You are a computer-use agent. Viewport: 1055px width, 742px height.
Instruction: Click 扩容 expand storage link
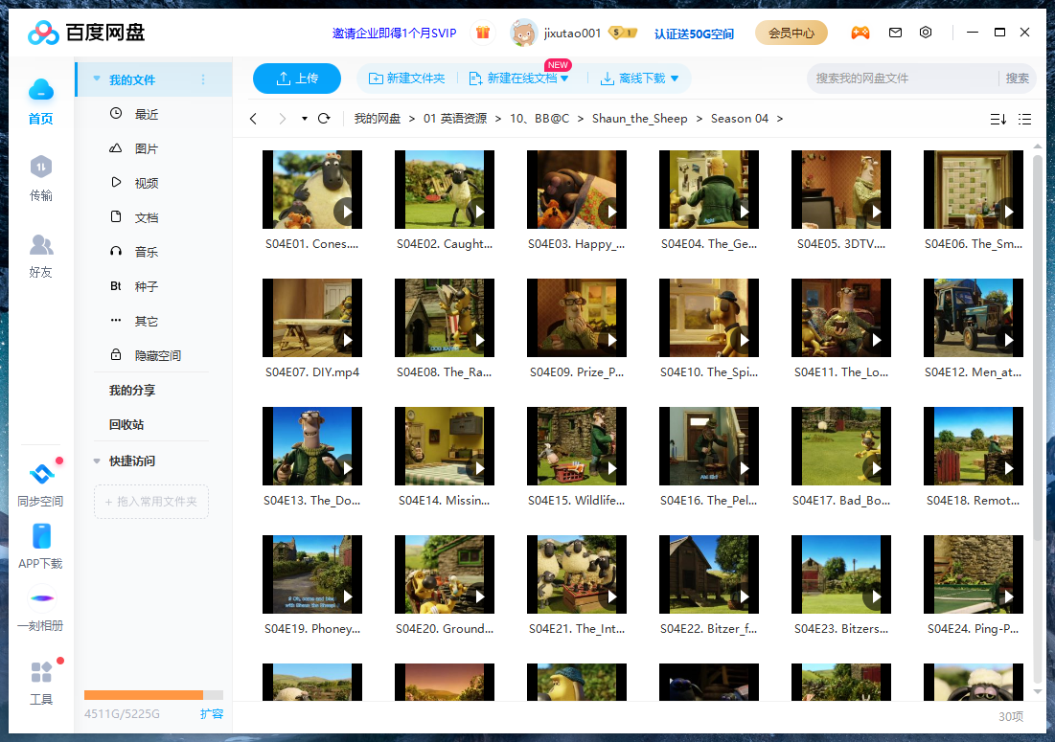(x=211, y=714)
